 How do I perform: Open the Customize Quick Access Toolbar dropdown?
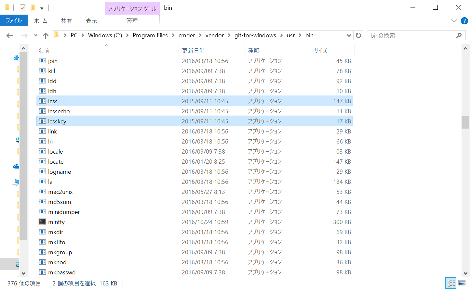(42, 8)
